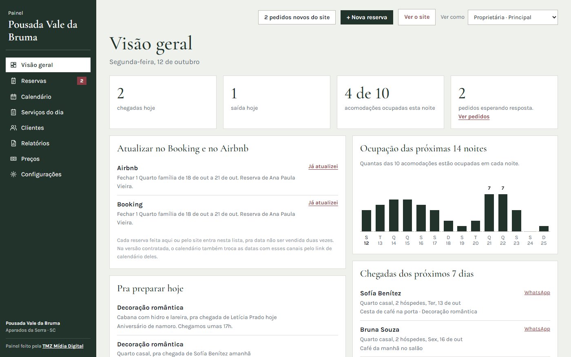Click Segunda-feira, 12 de outubro date text
This screenshot has width=571, height=357.
pyautogui.click(x=155, y=62)
